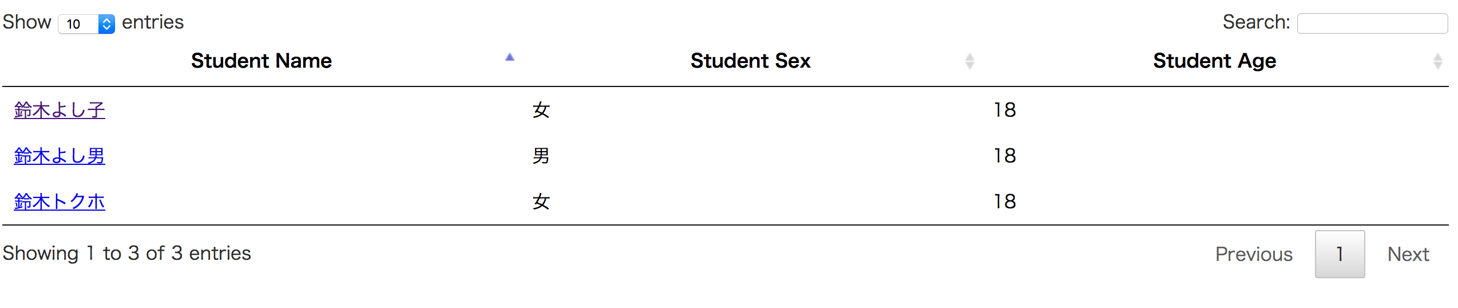
Task: Click into the Search input field
Action: click(x=1372, y=23)
